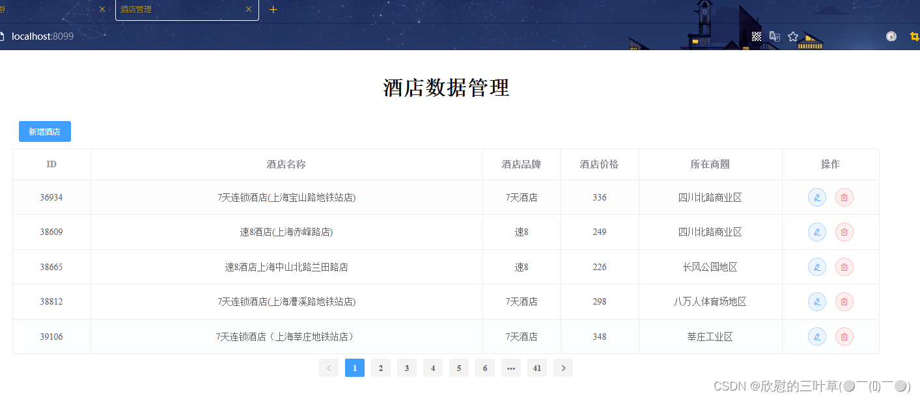Edit the 上海莘庄地铁站店 hotel record

816,337
